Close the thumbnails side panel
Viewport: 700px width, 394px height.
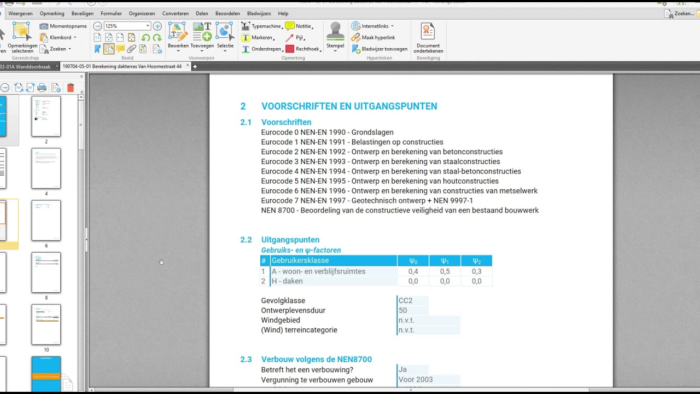pyautogui.click(x=81, y=77)
